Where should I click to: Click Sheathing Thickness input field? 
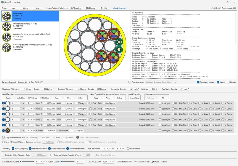26,89
